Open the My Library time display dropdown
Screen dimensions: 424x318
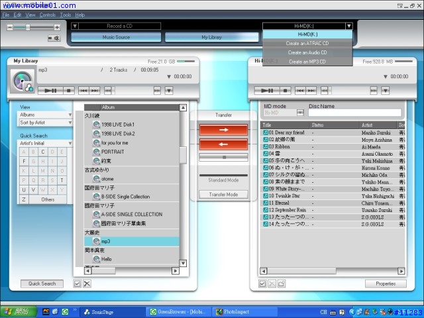(x=169, y=77)
